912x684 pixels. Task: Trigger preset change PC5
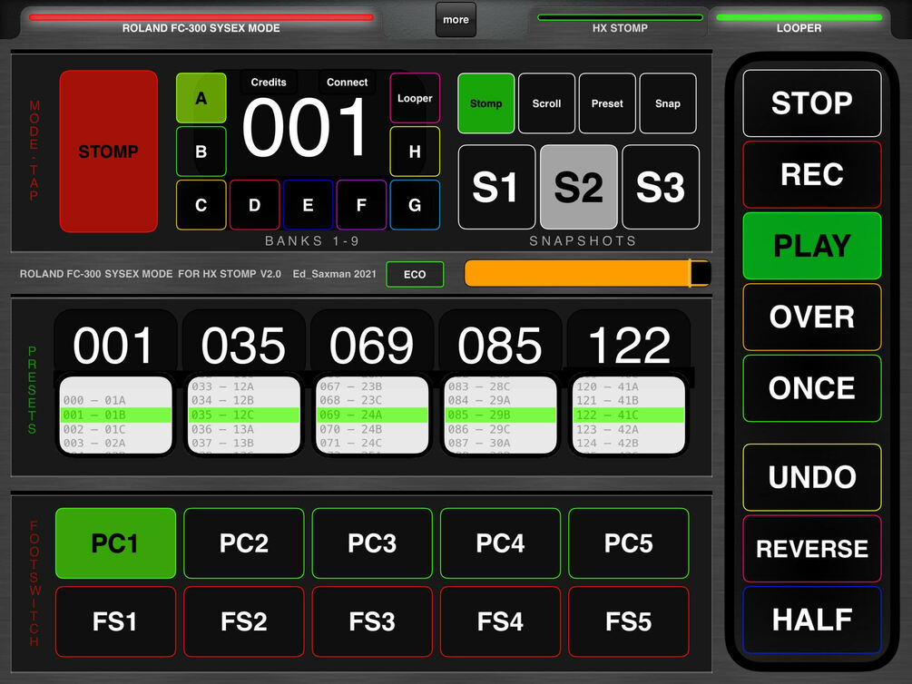click(629, 543)
